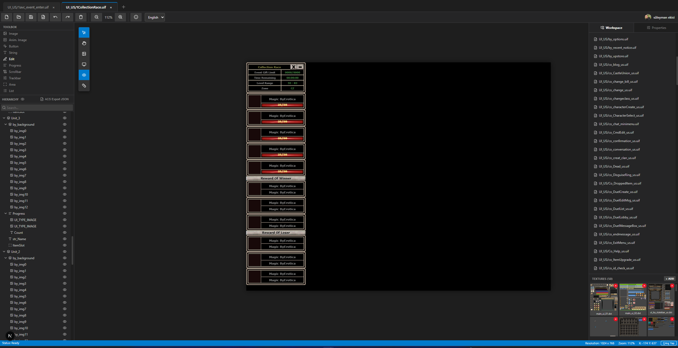The height and width of the screenshot is (348, 678).
Task: Click the zoom in magnifier icon
Action: [120, 17]
